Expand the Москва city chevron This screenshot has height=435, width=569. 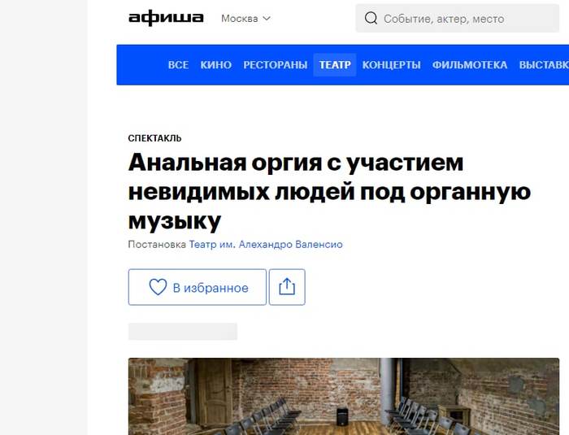click(267, 18)
